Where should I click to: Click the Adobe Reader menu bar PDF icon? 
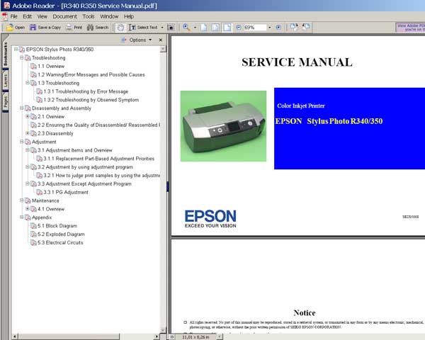coord(5,16)
